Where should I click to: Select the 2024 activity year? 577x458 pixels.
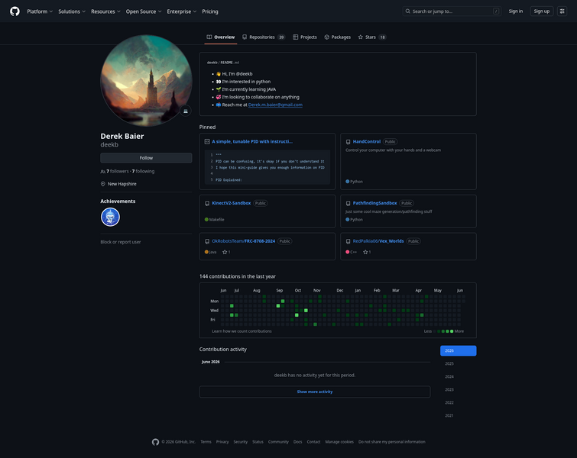[x=458, y=376]
